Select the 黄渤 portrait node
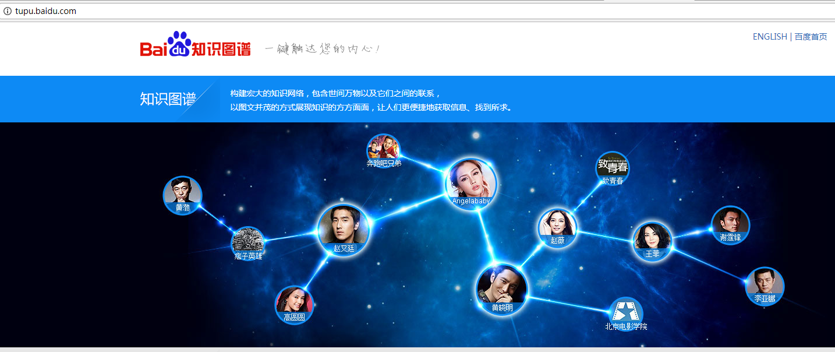835x352 pixels. pyautogui.click(x=182, y=195)
